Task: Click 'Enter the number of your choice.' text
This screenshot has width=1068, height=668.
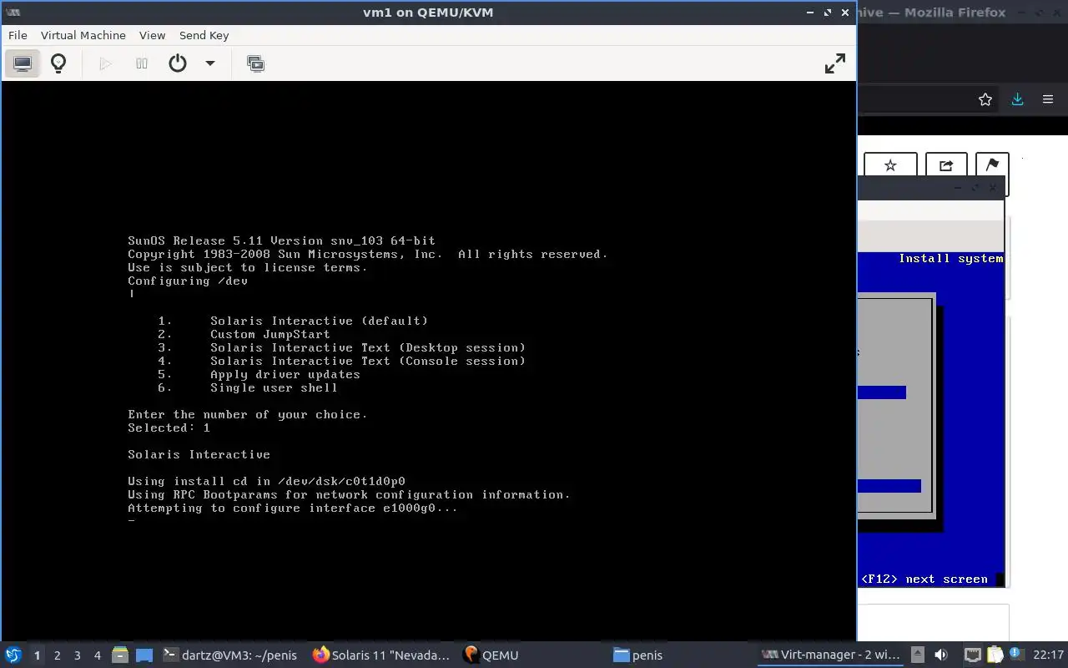Action: pos(248,414)
